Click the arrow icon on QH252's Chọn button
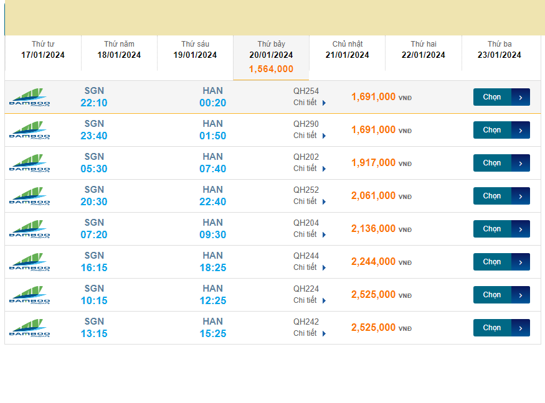 click(x=521, y=196)
